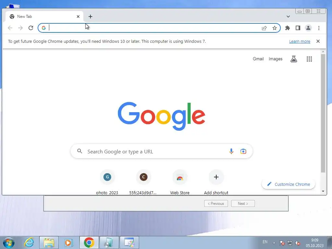The width and height of the screenshot is (332, 249).
Task: Start voice search with the microphone
Action: [x=231, y=151]
